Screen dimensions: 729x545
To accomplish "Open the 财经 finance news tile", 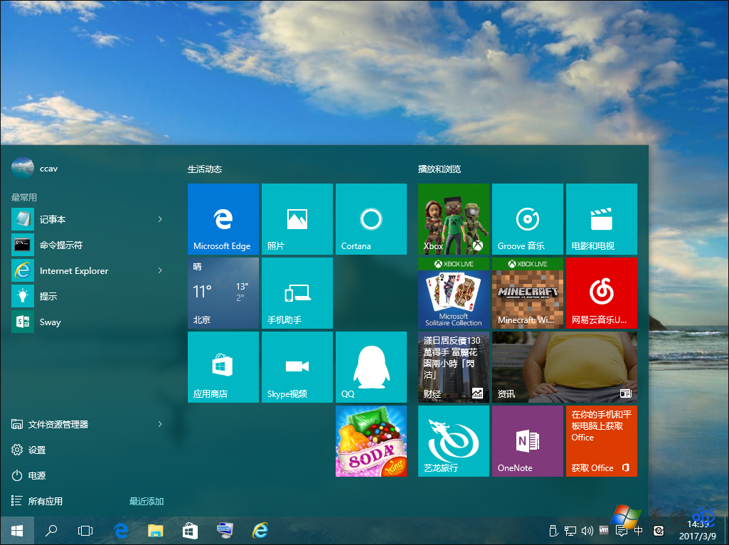I will (x=453, y=367).
